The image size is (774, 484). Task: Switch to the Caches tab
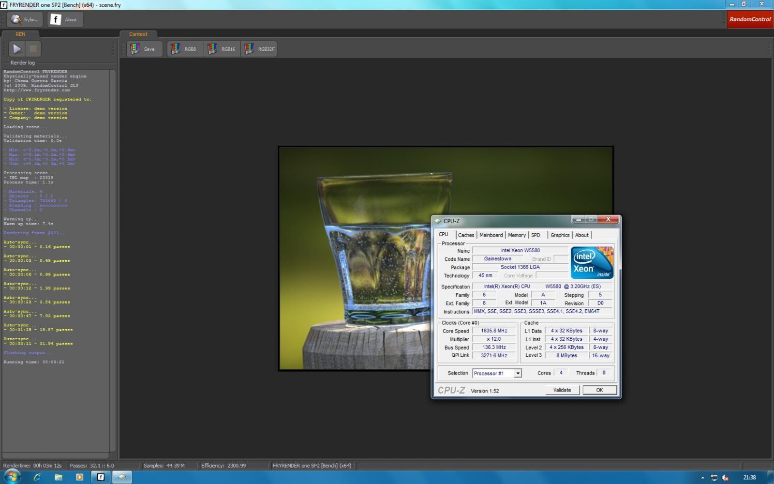click(x=466, y=235)
